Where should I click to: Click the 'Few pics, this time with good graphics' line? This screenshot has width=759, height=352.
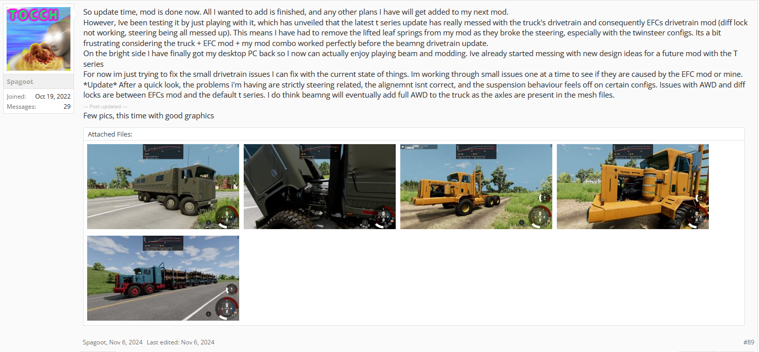pos(149,116)
